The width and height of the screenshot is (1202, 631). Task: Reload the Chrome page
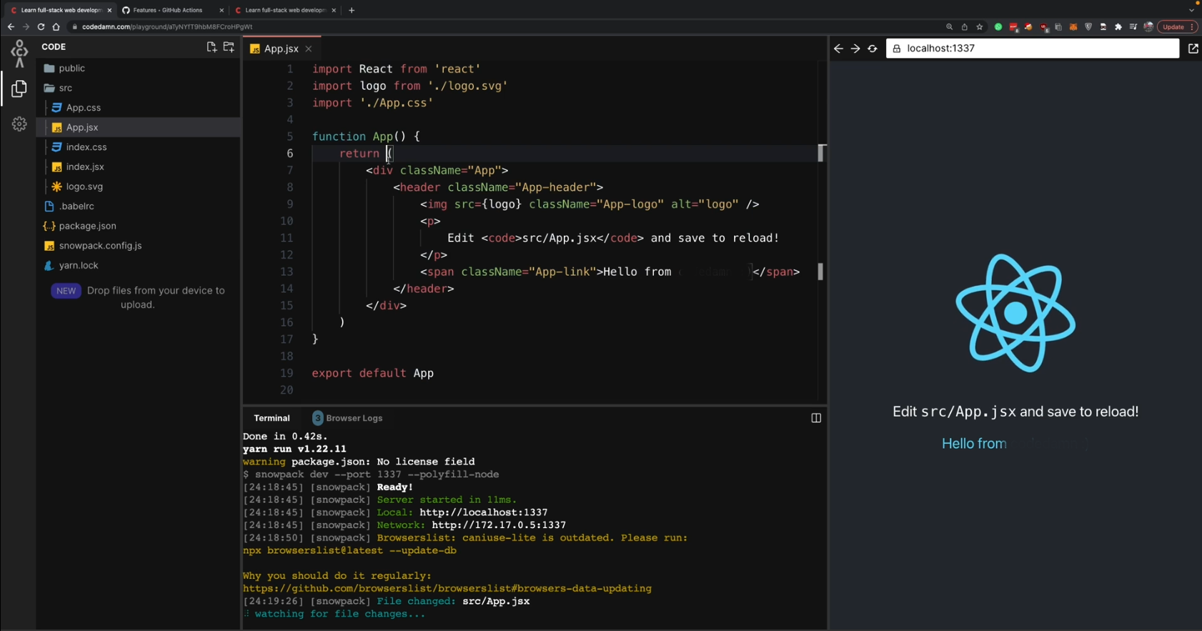pyautogui.click(x=41, y=27)
